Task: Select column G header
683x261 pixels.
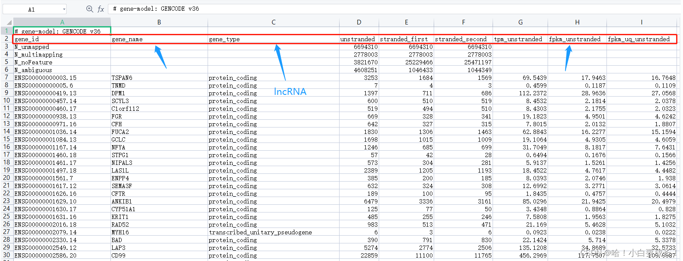Action: click(520, 22)
